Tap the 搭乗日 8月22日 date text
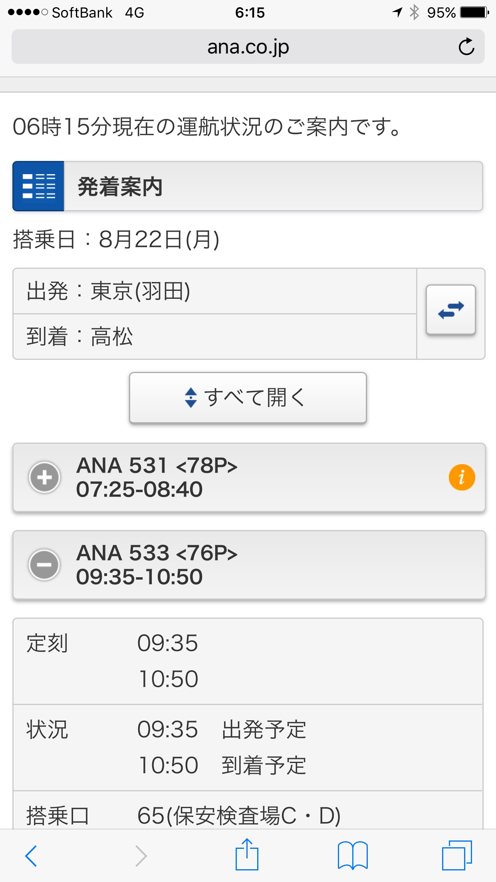496x882 pixels. click(x=116, y=239)
